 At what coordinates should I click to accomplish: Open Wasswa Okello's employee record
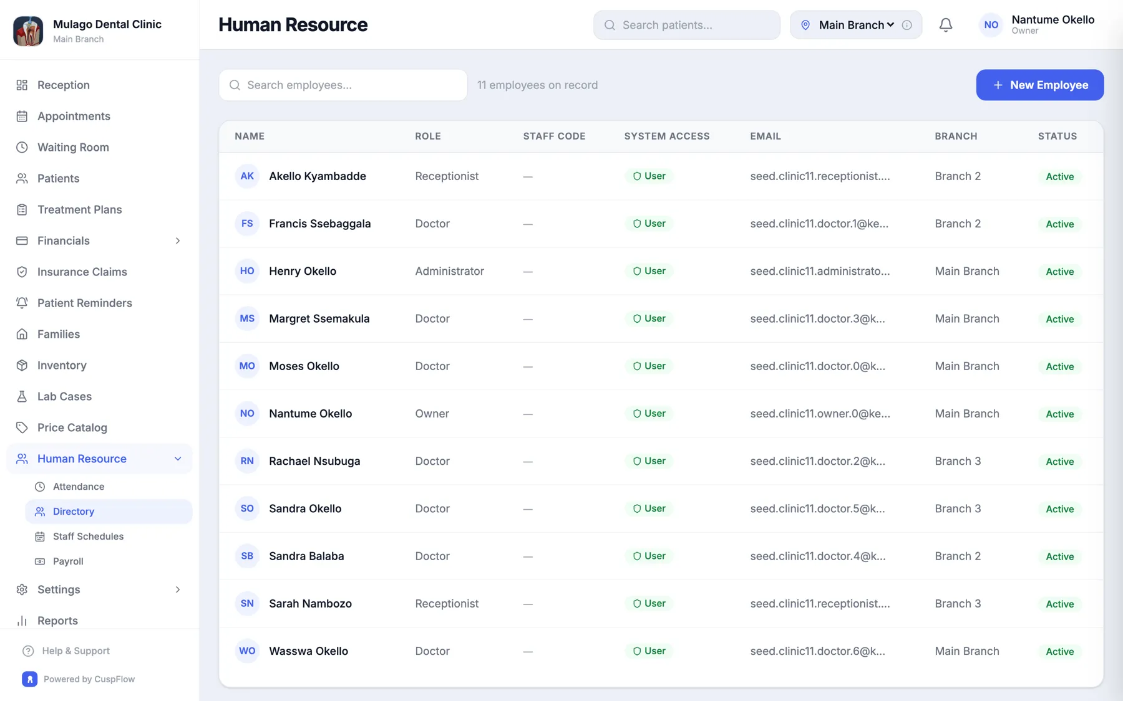tap(661, 651)
